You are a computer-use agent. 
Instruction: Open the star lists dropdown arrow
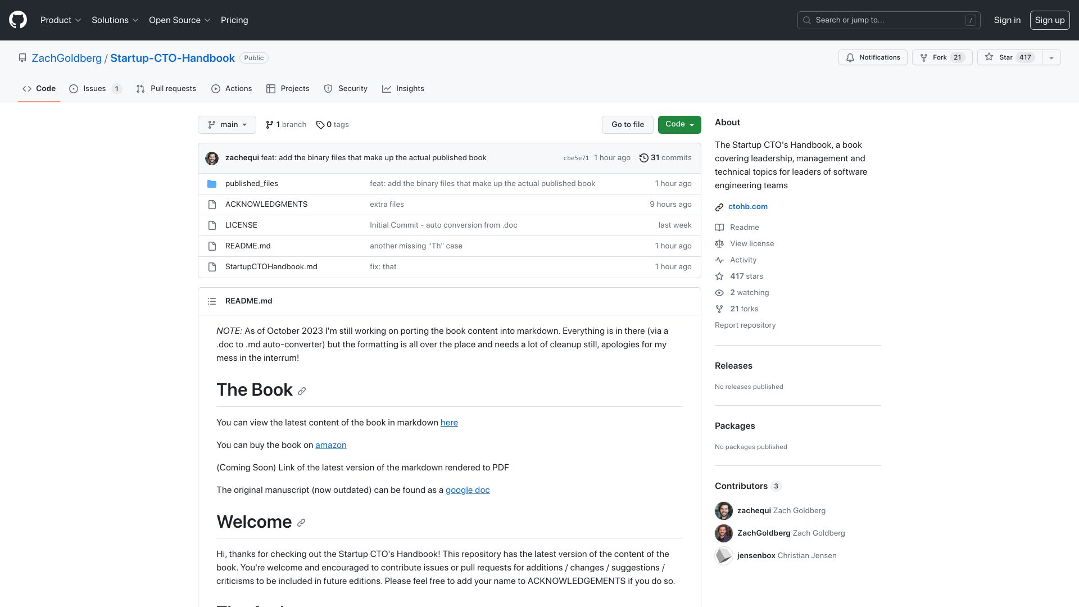point(1051,58)
